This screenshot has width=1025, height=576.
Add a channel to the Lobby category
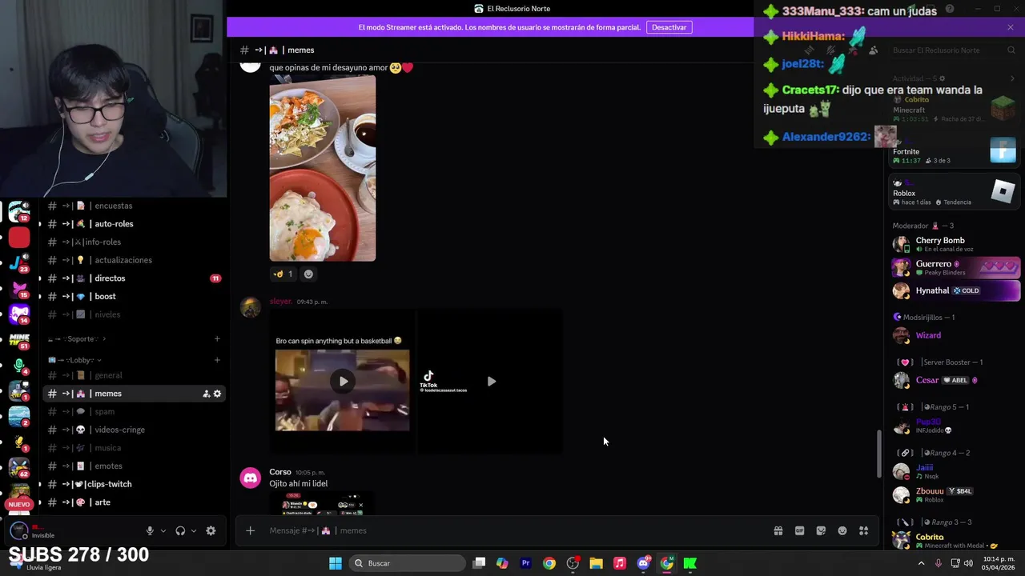tap(217, 360)
